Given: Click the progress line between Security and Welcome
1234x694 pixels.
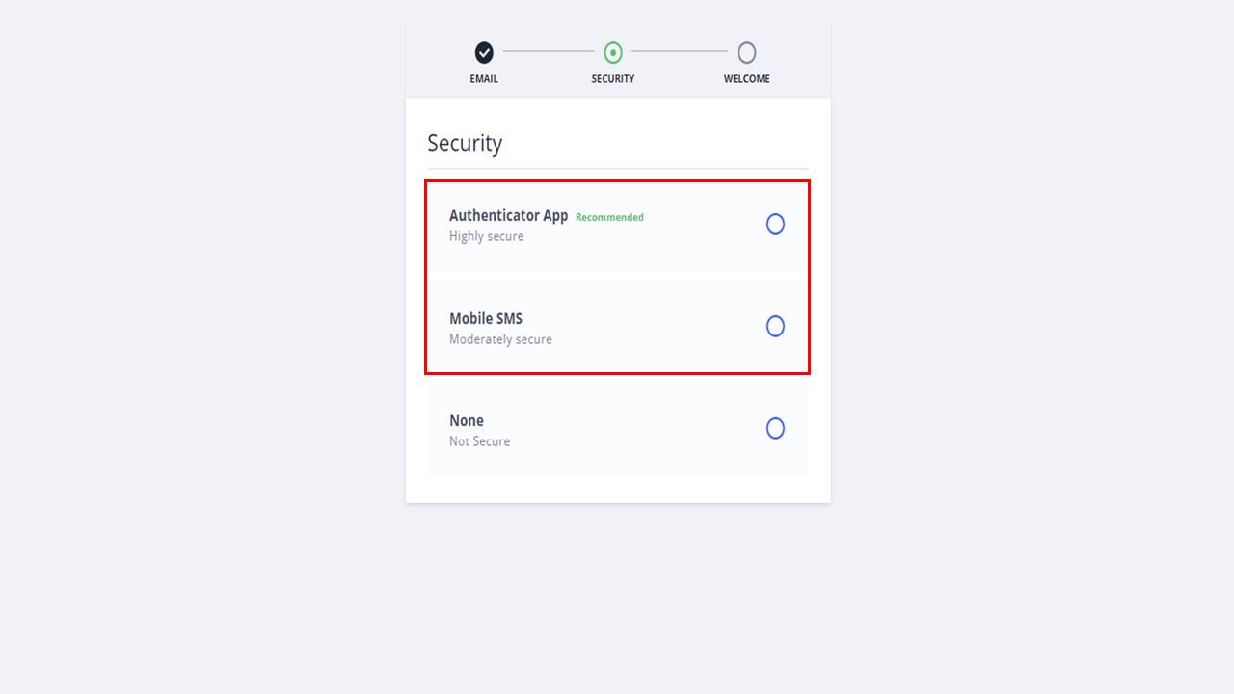Looking at the screenshot, I should [680, 52].
